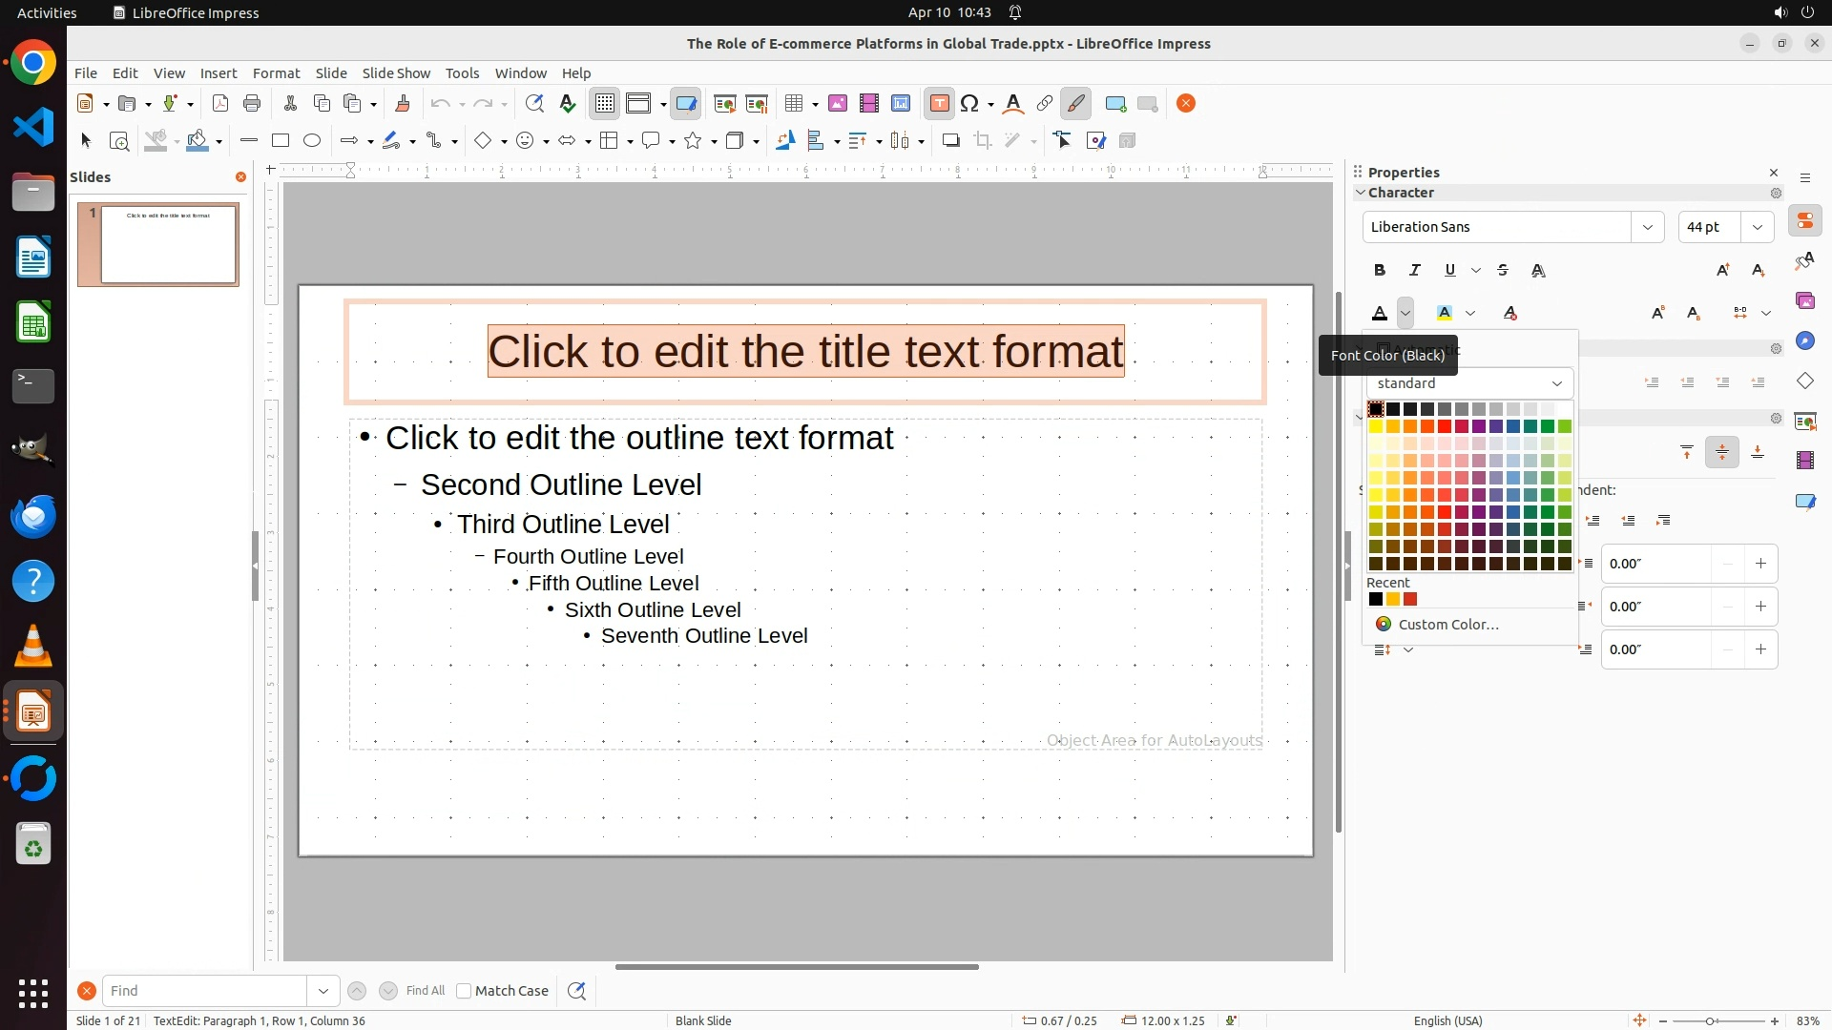Open the Slide Show menu
Viewport: 1832px width, 1030px height.
point(396,73)
